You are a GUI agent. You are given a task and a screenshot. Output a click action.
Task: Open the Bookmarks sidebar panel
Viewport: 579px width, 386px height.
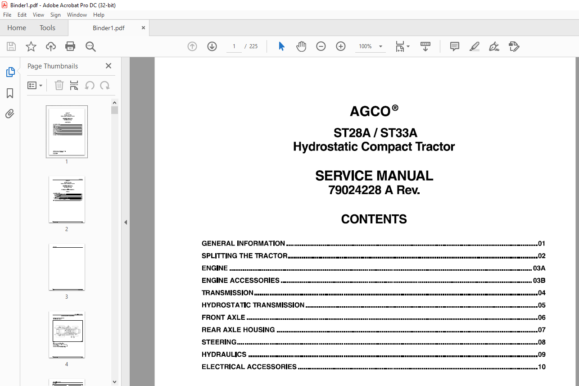coord(10,93)
